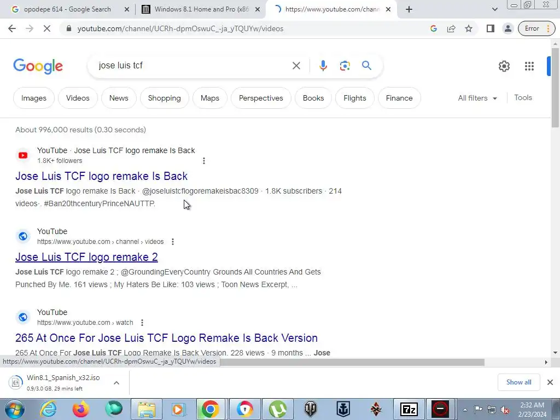Click the muted volume tray icon
This screenshot has height=420, width=560.
[505, 410]
